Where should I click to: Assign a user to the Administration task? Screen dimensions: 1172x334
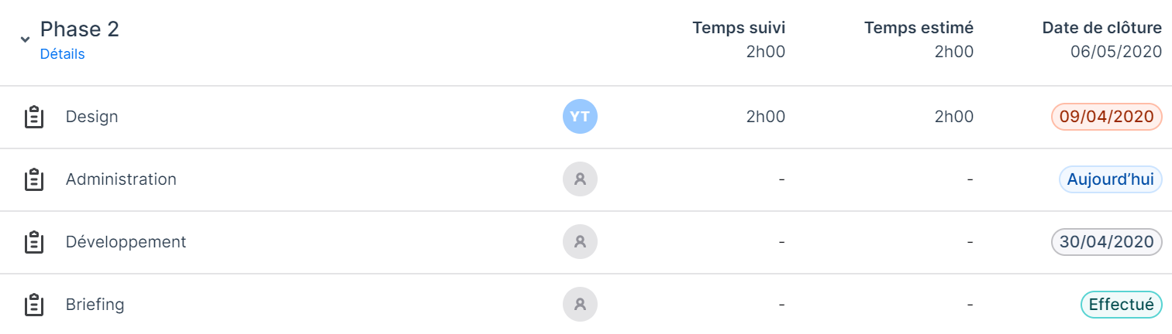pos(581,179)
